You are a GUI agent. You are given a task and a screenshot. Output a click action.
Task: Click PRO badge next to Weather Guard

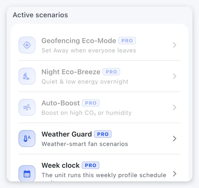tap(103, 134)
